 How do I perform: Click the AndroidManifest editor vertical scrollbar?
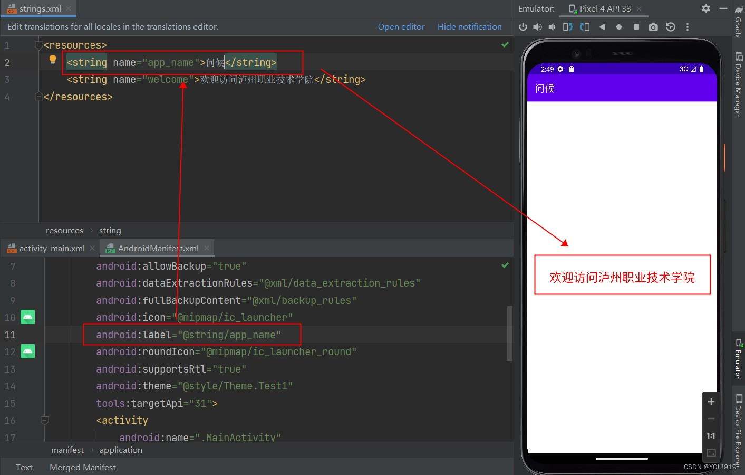[x=509, y=333]
